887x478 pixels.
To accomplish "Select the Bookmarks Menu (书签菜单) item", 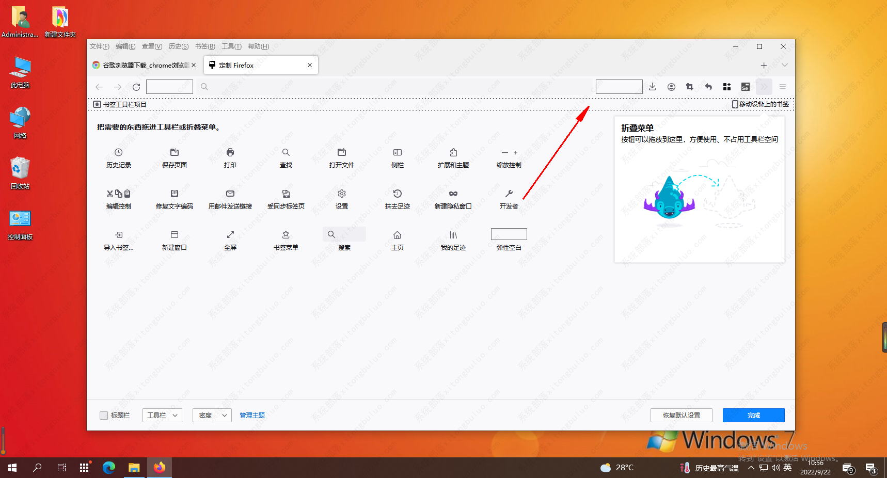I will [x=286, y=241].
